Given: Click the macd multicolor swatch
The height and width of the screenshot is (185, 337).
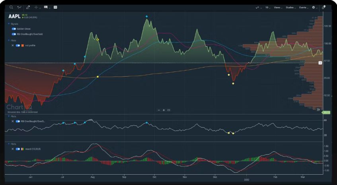Looking at the screenshot, I should pyautogui.click(x=22, y=149).
